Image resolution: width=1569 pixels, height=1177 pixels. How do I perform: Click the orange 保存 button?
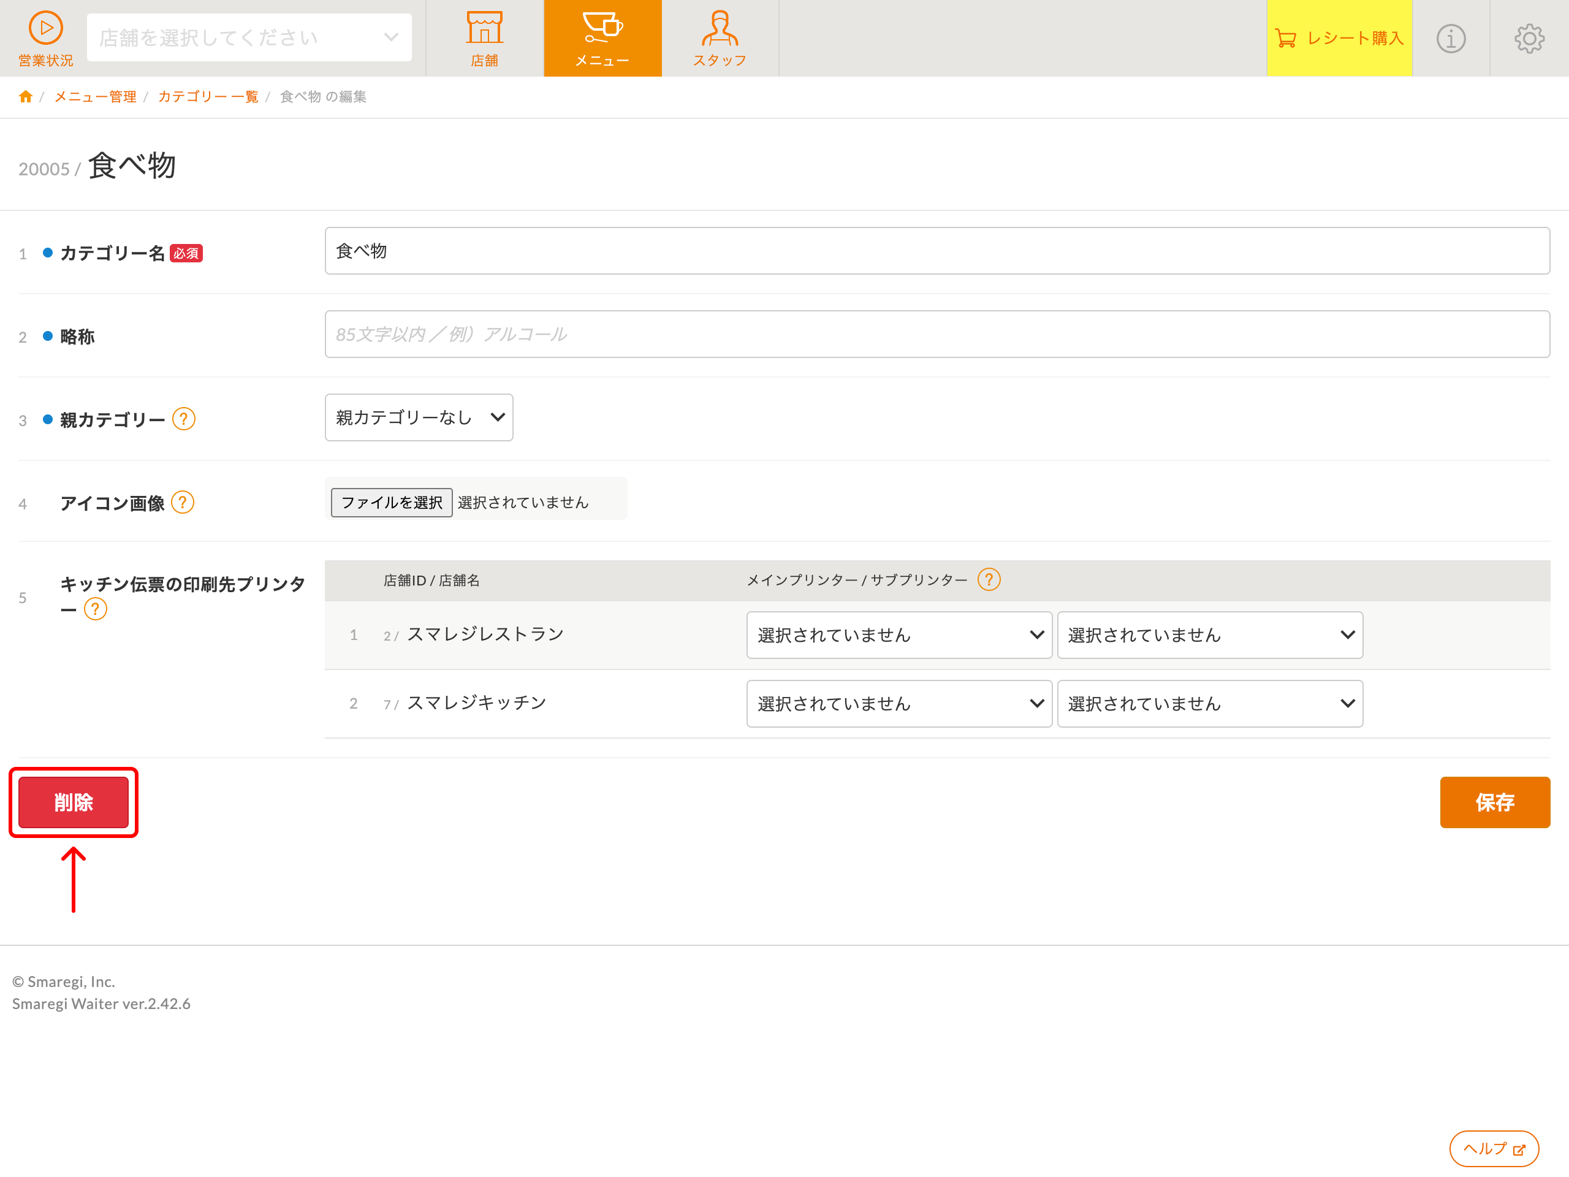click(x=1494, y=802)
